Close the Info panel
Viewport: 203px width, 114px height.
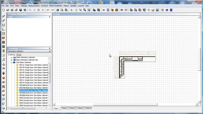click(x=49, y=17)
